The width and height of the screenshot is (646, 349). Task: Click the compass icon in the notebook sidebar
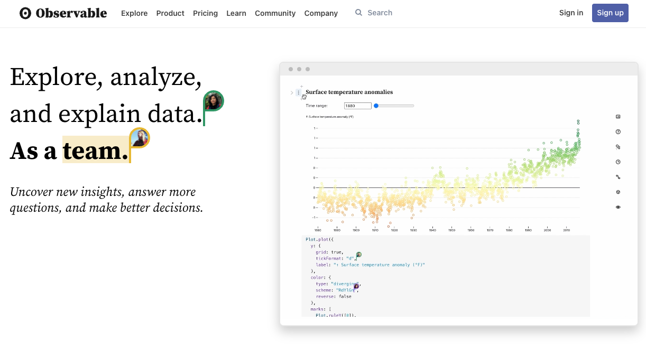[618, 192]
